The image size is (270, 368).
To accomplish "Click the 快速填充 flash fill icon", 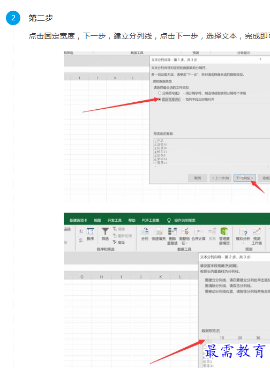I will click(x=159, y=231).
